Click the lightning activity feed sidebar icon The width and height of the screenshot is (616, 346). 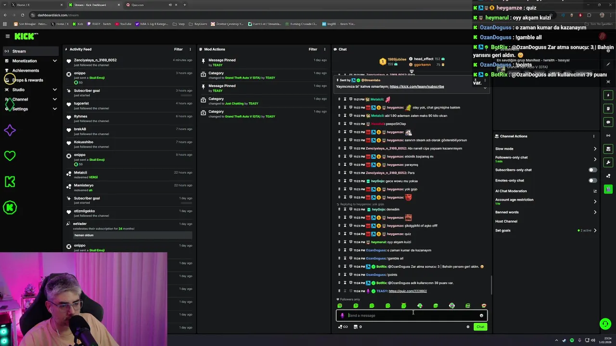608,95
